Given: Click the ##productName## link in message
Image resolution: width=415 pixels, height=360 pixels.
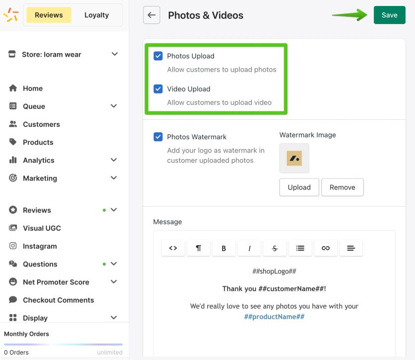Looking at the screenshot, I should pos(274,317).
